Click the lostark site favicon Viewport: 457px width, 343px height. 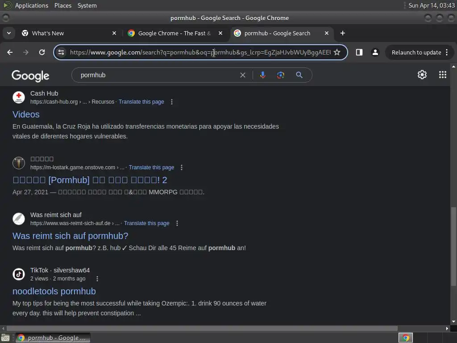19,163
